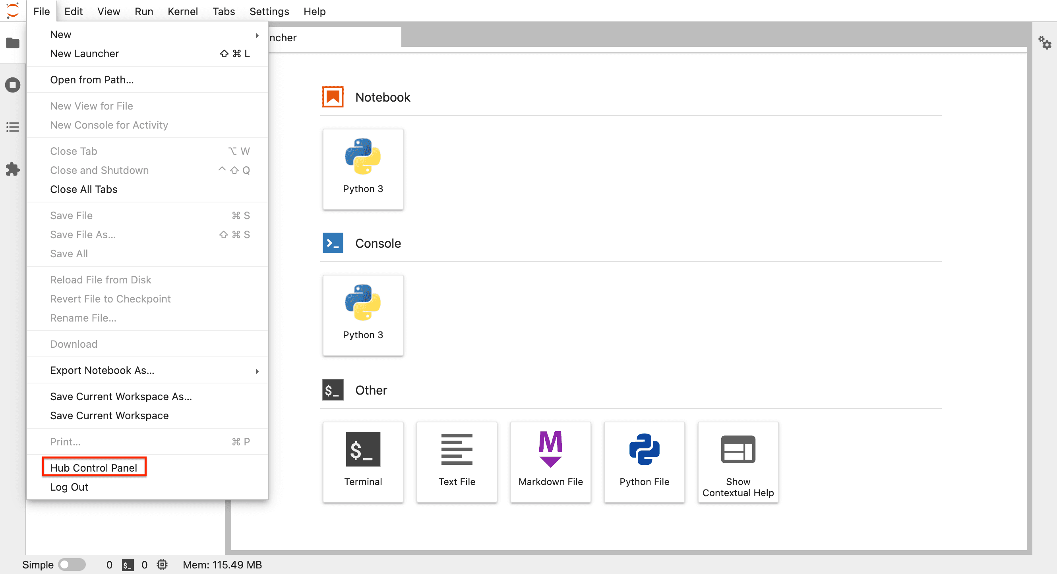Open the extension manager sidebar
Image resolution: width=1057 pixels, height=574 pixels.
click(12, 170)
